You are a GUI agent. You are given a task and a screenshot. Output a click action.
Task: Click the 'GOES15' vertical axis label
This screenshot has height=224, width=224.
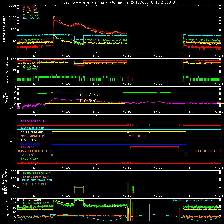pyautogui.click(x=4, y=98)
